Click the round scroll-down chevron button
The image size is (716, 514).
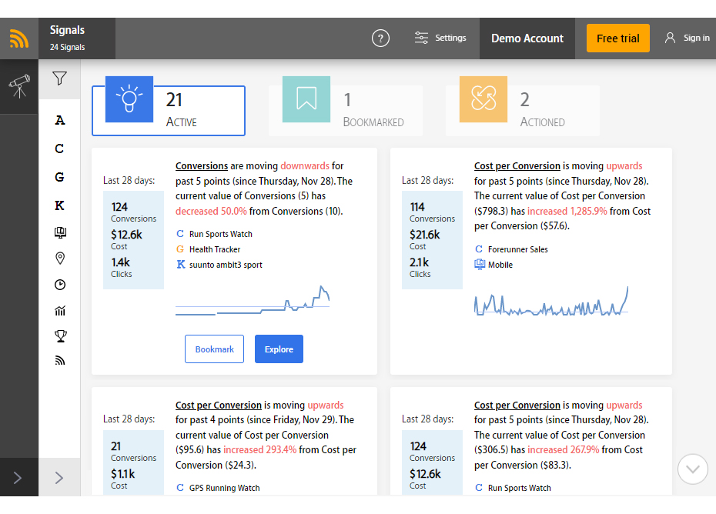693,469
